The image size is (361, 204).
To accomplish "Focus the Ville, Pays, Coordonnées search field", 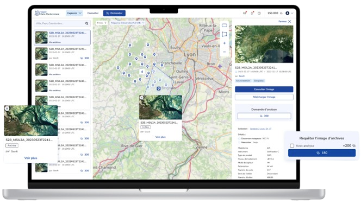I will coord(62,23).
